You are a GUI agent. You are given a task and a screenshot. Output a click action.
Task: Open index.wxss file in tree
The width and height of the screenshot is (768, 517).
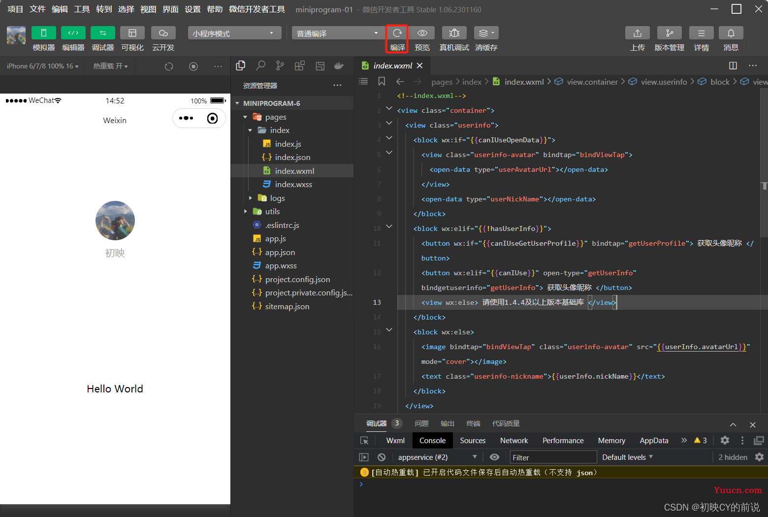[293, 184]
